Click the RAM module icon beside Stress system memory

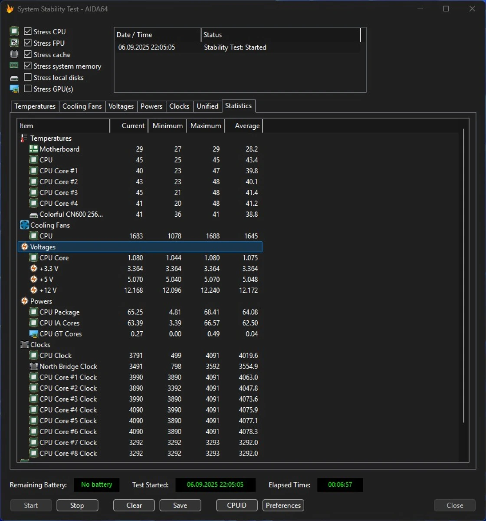pos(14,66)
